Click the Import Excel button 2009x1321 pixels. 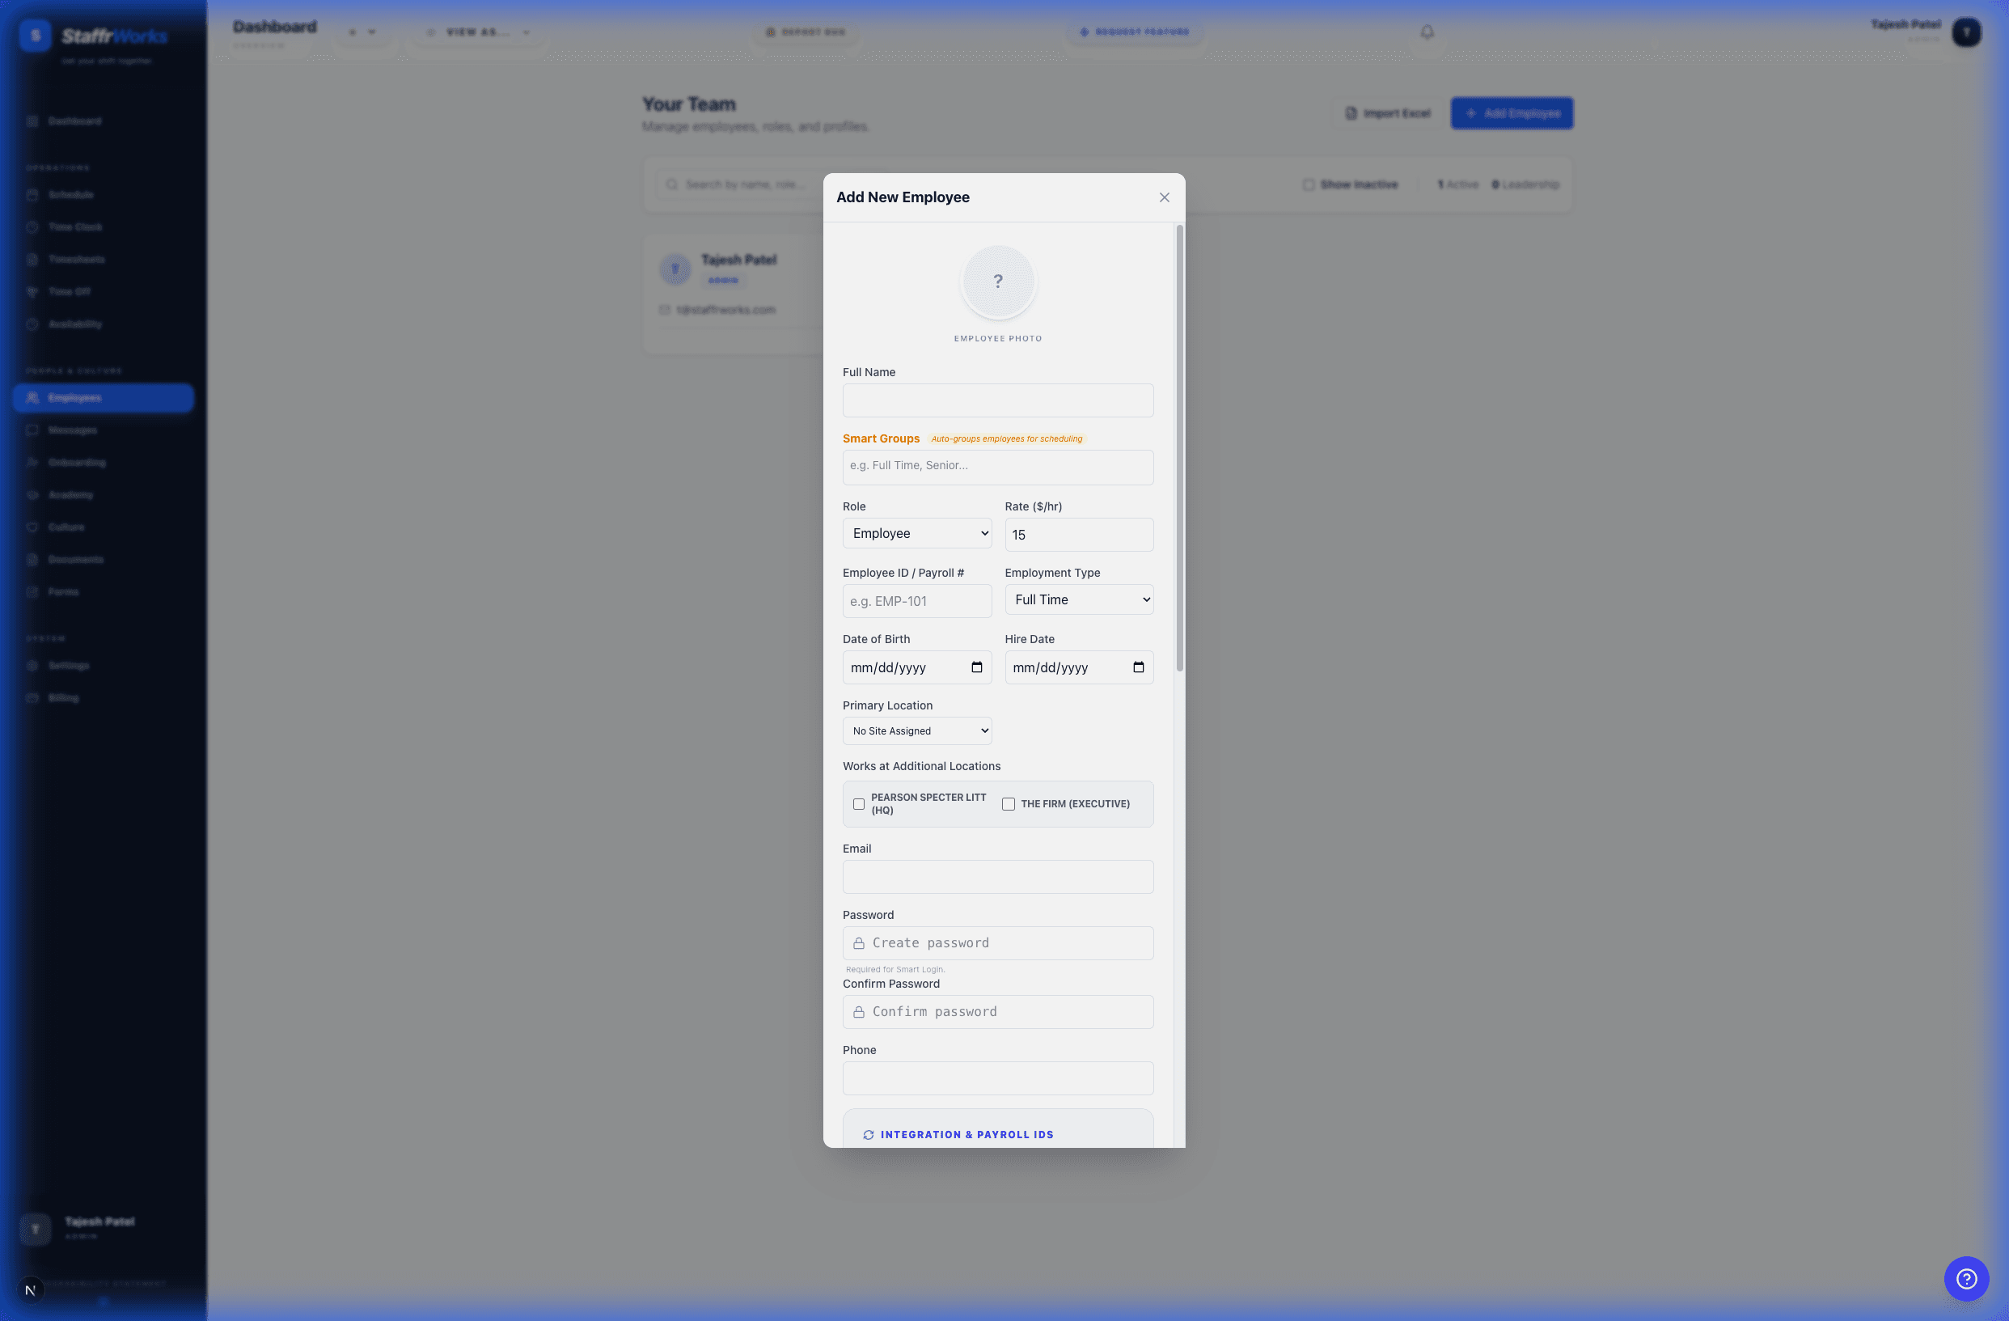point(1386,112)
